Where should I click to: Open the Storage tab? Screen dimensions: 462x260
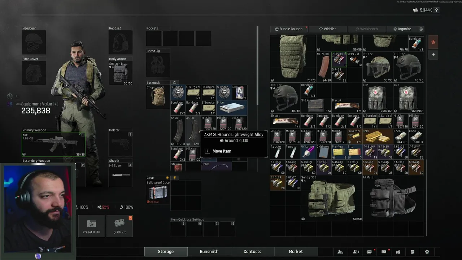166,251
